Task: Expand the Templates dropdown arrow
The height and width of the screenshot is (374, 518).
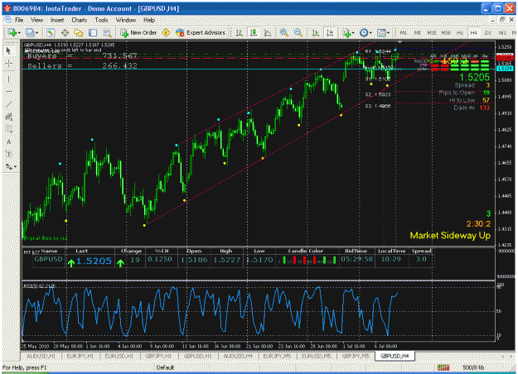Action: pos(388,32)
